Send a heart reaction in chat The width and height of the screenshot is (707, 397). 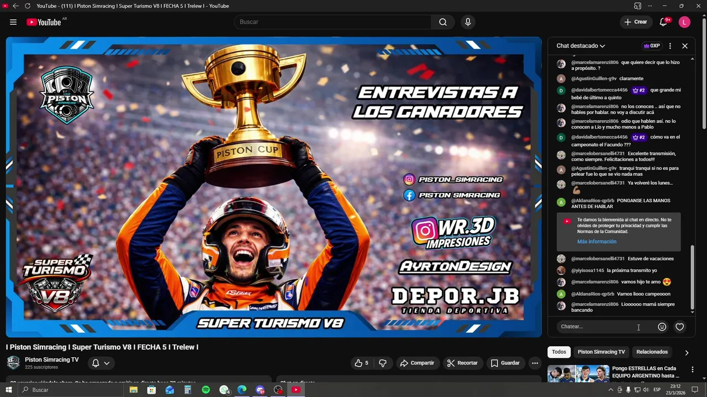pyautogui.click(x=680, y=327)
